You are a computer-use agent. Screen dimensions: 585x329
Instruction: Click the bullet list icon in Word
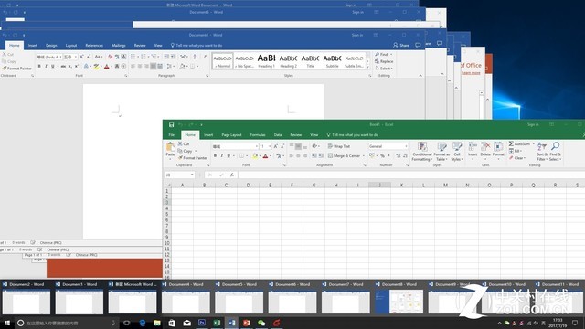click(133, 57)
